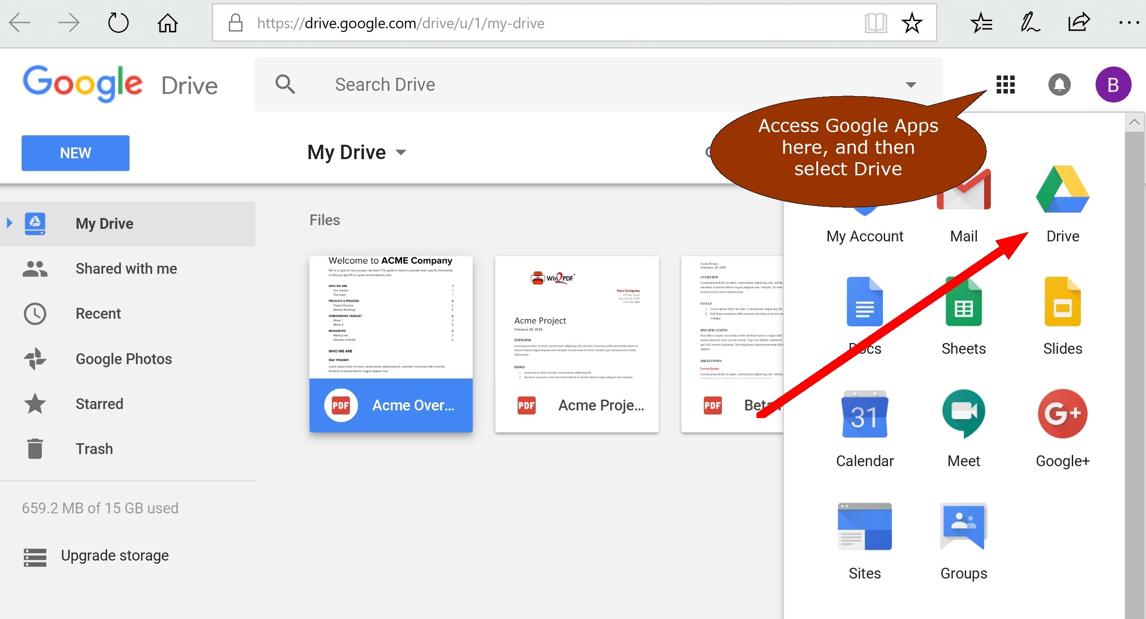Image resolution: width=1146 pixels, height=619 pixels.
Task: Open Google Calendar icon
Action: (x=864, y=414)
